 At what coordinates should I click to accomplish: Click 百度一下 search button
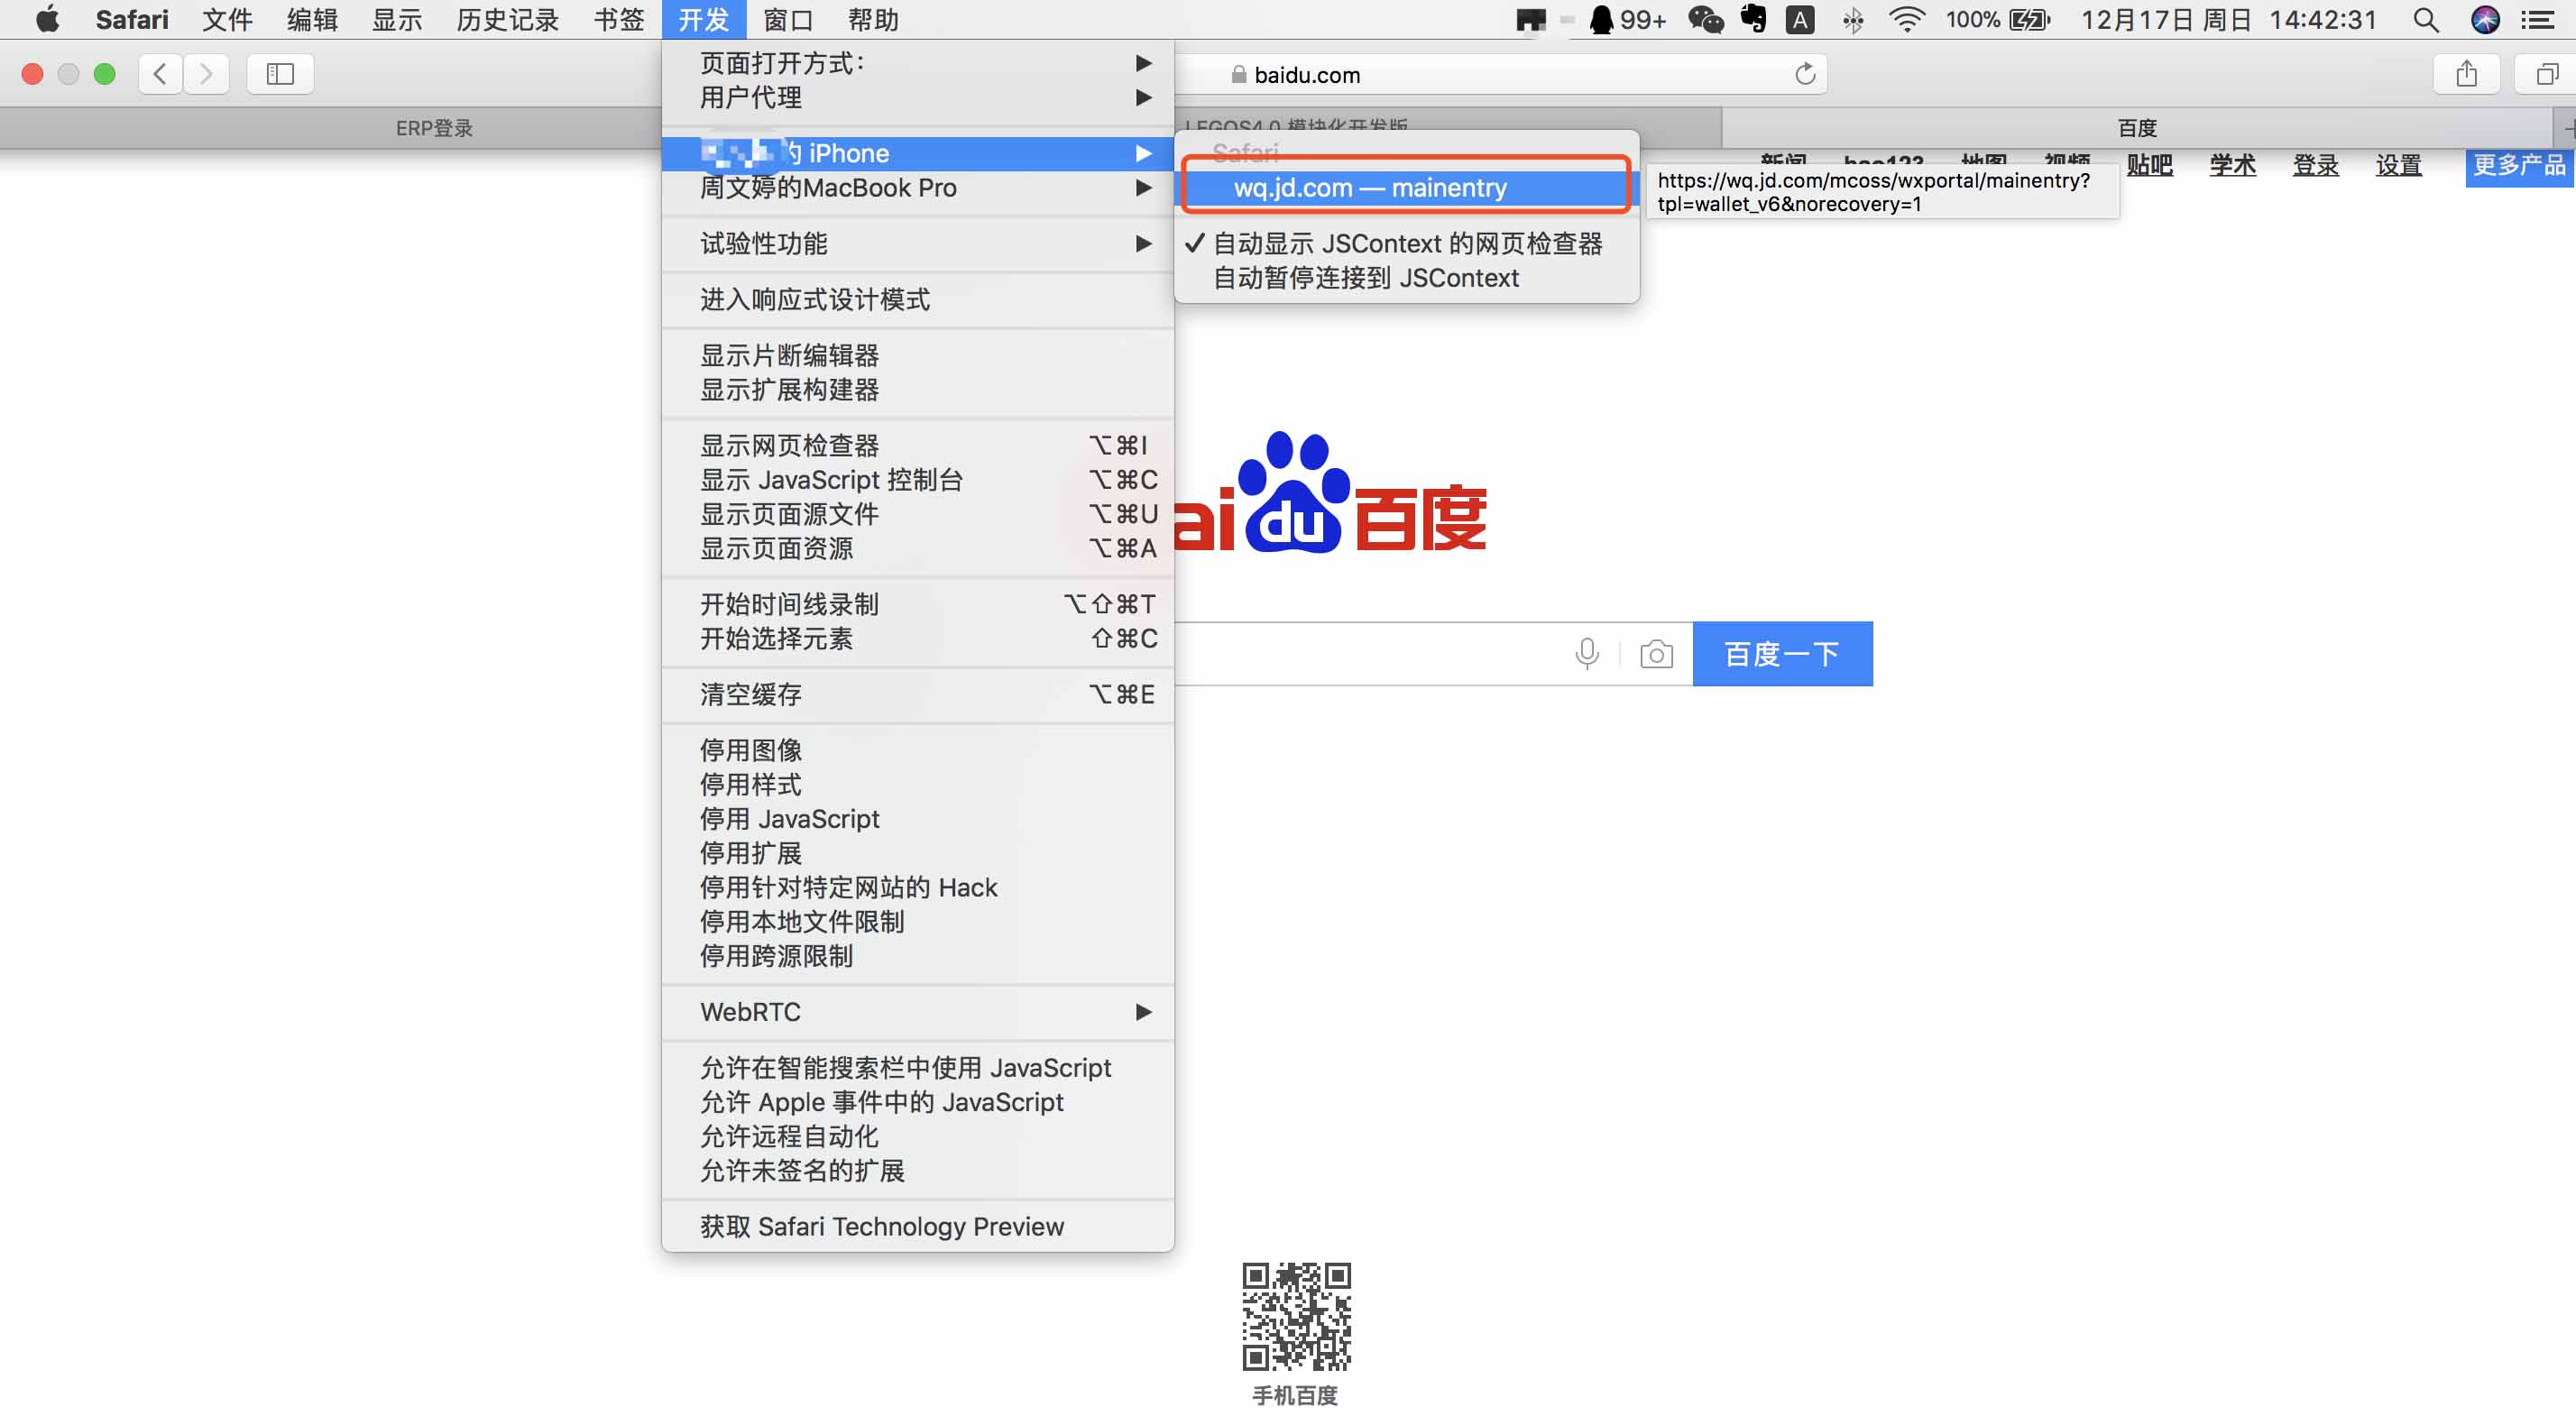[1780, 654]
